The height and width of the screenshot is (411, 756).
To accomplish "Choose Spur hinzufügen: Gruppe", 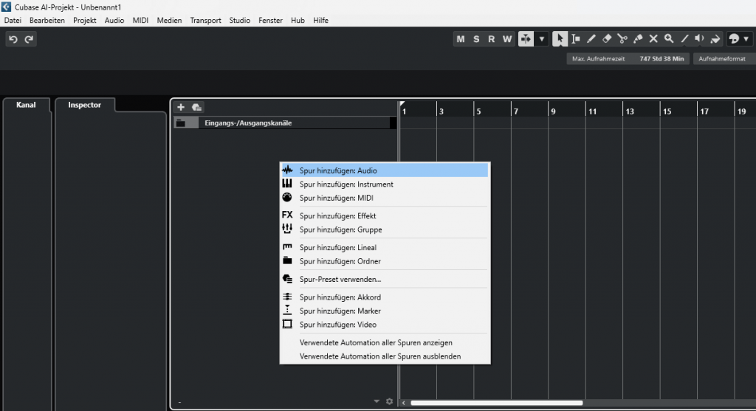I will 385,229.
